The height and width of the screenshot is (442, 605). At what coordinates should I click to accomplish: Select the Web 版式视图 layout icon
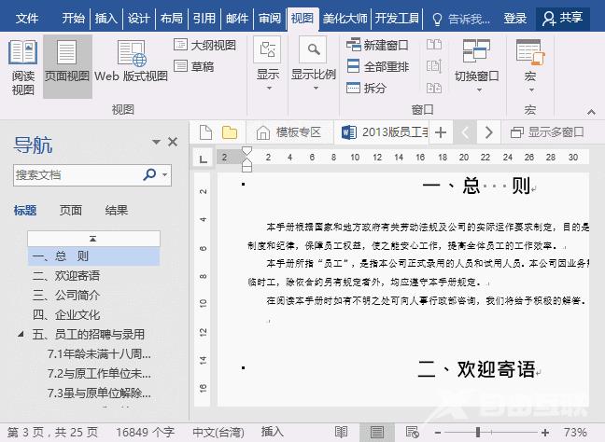pyautogui.click(x=131, y=62)
